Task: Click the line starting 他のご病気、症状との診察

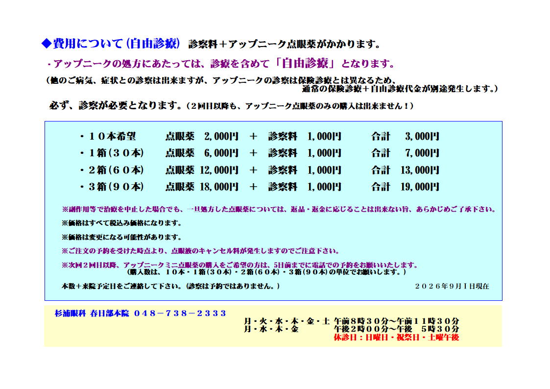Action: (222, 80)
